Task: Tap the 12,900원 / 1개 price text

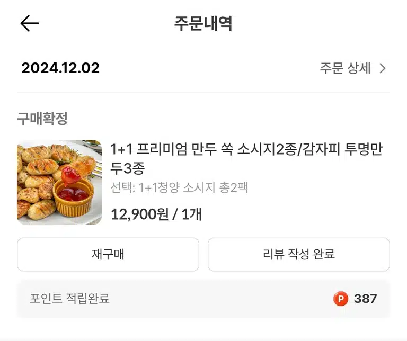Action: pyautogui.click(x=156, y=214)
